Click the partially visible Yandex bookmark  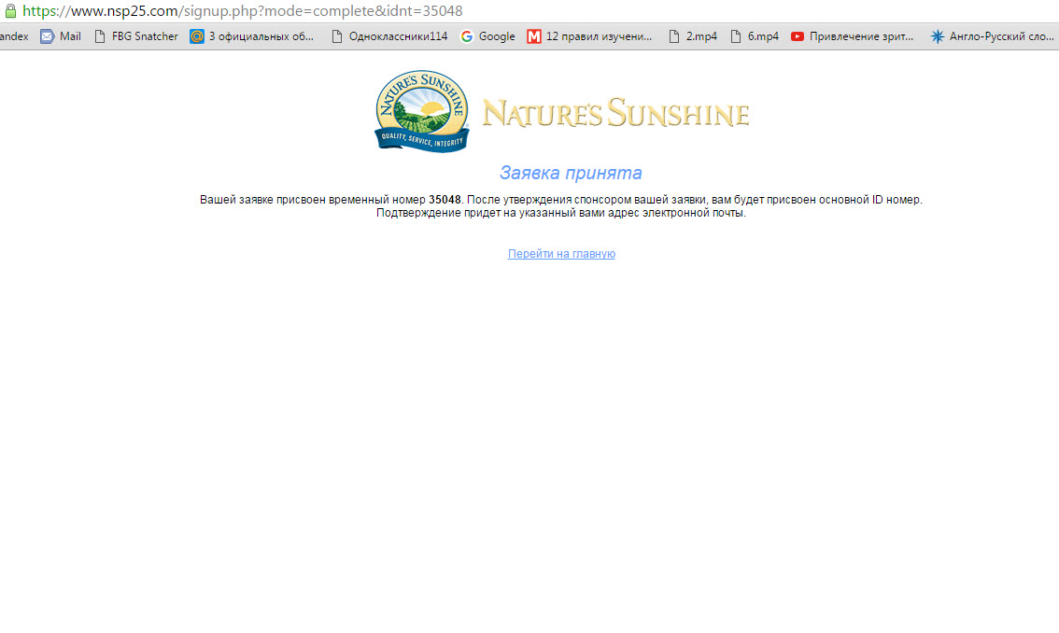(x=13, y=36)
